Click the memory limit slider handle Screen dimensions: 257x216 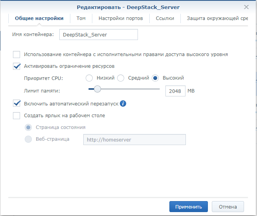click(x=97, y=89)
